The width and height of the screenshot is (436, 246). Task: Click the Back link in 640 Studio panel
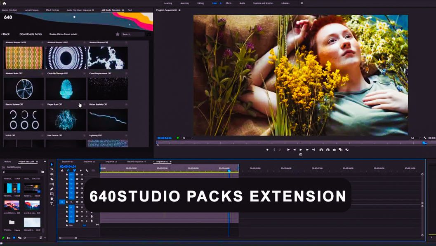[x=5, y=34]
